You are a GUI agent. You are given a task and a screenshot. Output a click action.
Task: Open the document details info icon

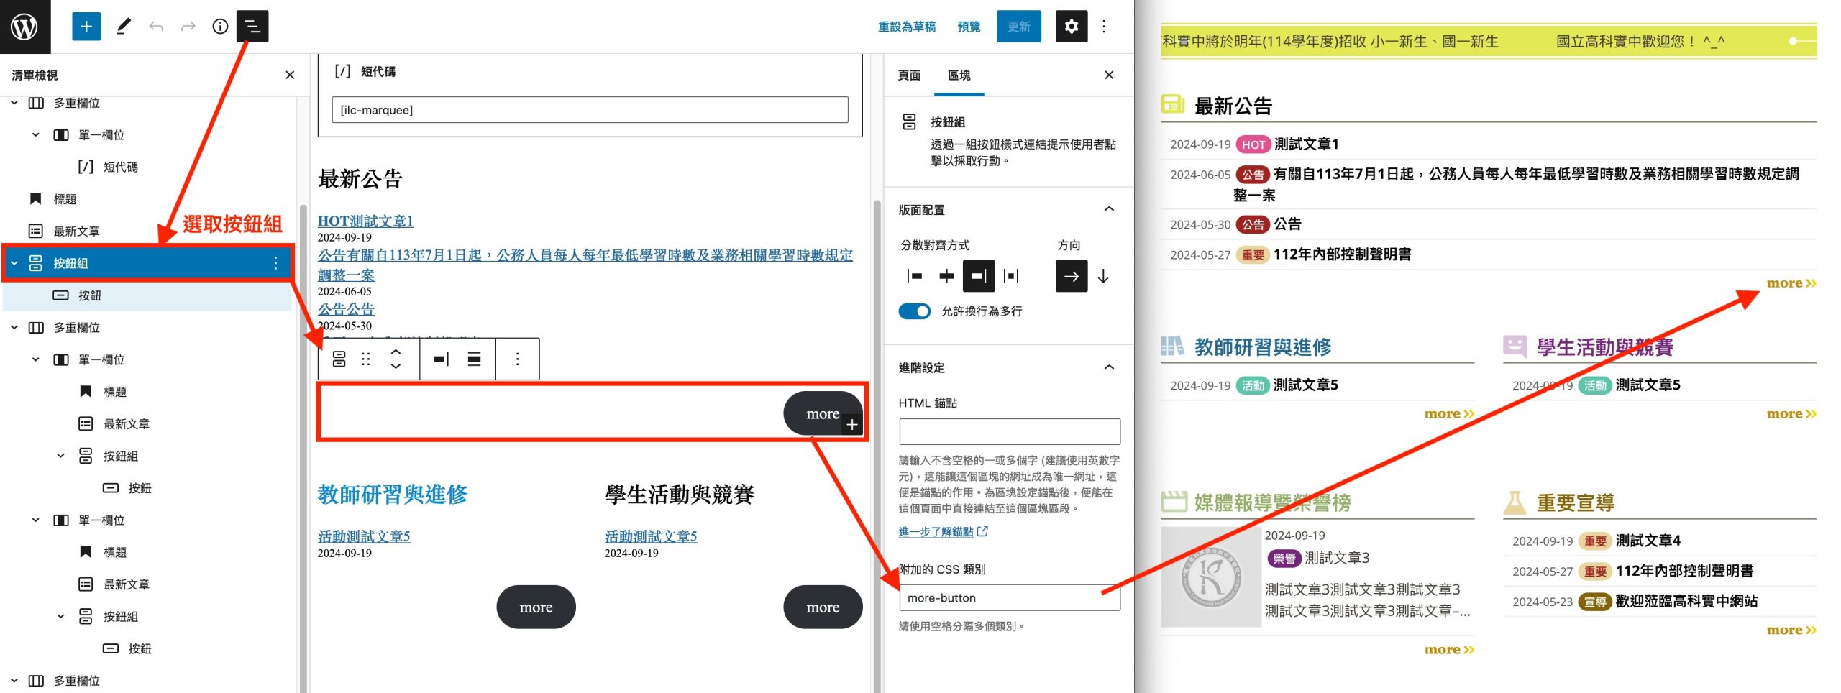pos(220,27)
